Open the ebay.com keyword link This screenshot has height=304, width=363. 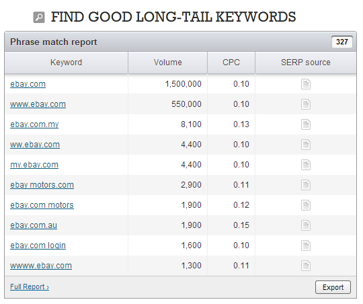28,84
